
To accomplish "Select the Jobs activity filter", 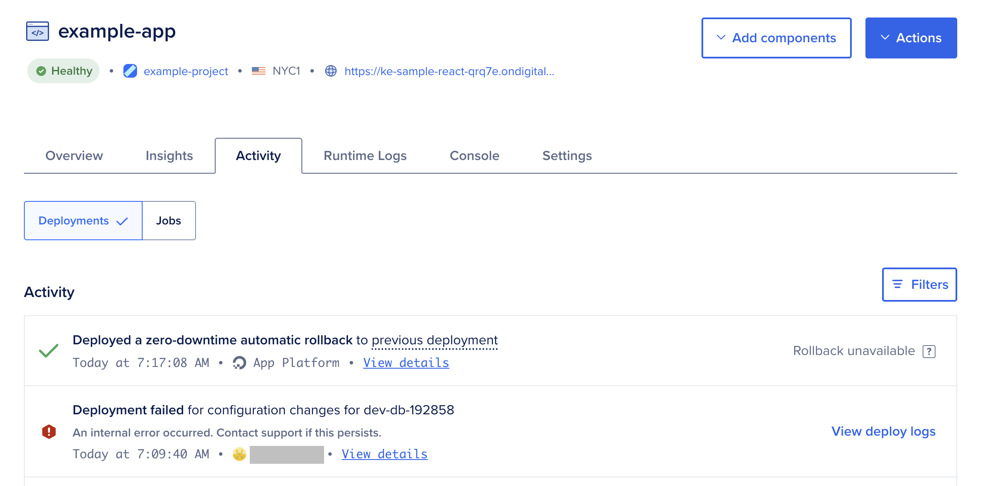I will click(169, 221).
